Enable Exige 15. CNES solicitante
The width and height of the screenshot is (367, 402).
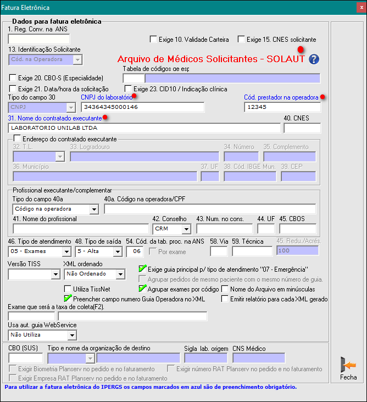tap(241, 39)
